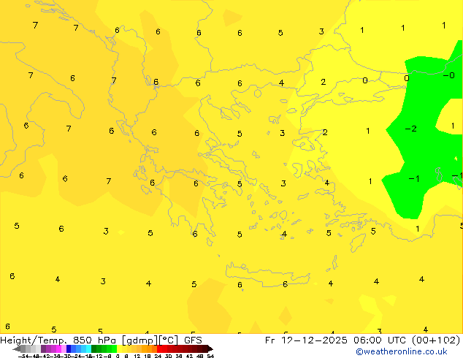This screenshot has width=463, height=358.
Task: Click the -0 temperature value on the map
Action: (448, 75)
